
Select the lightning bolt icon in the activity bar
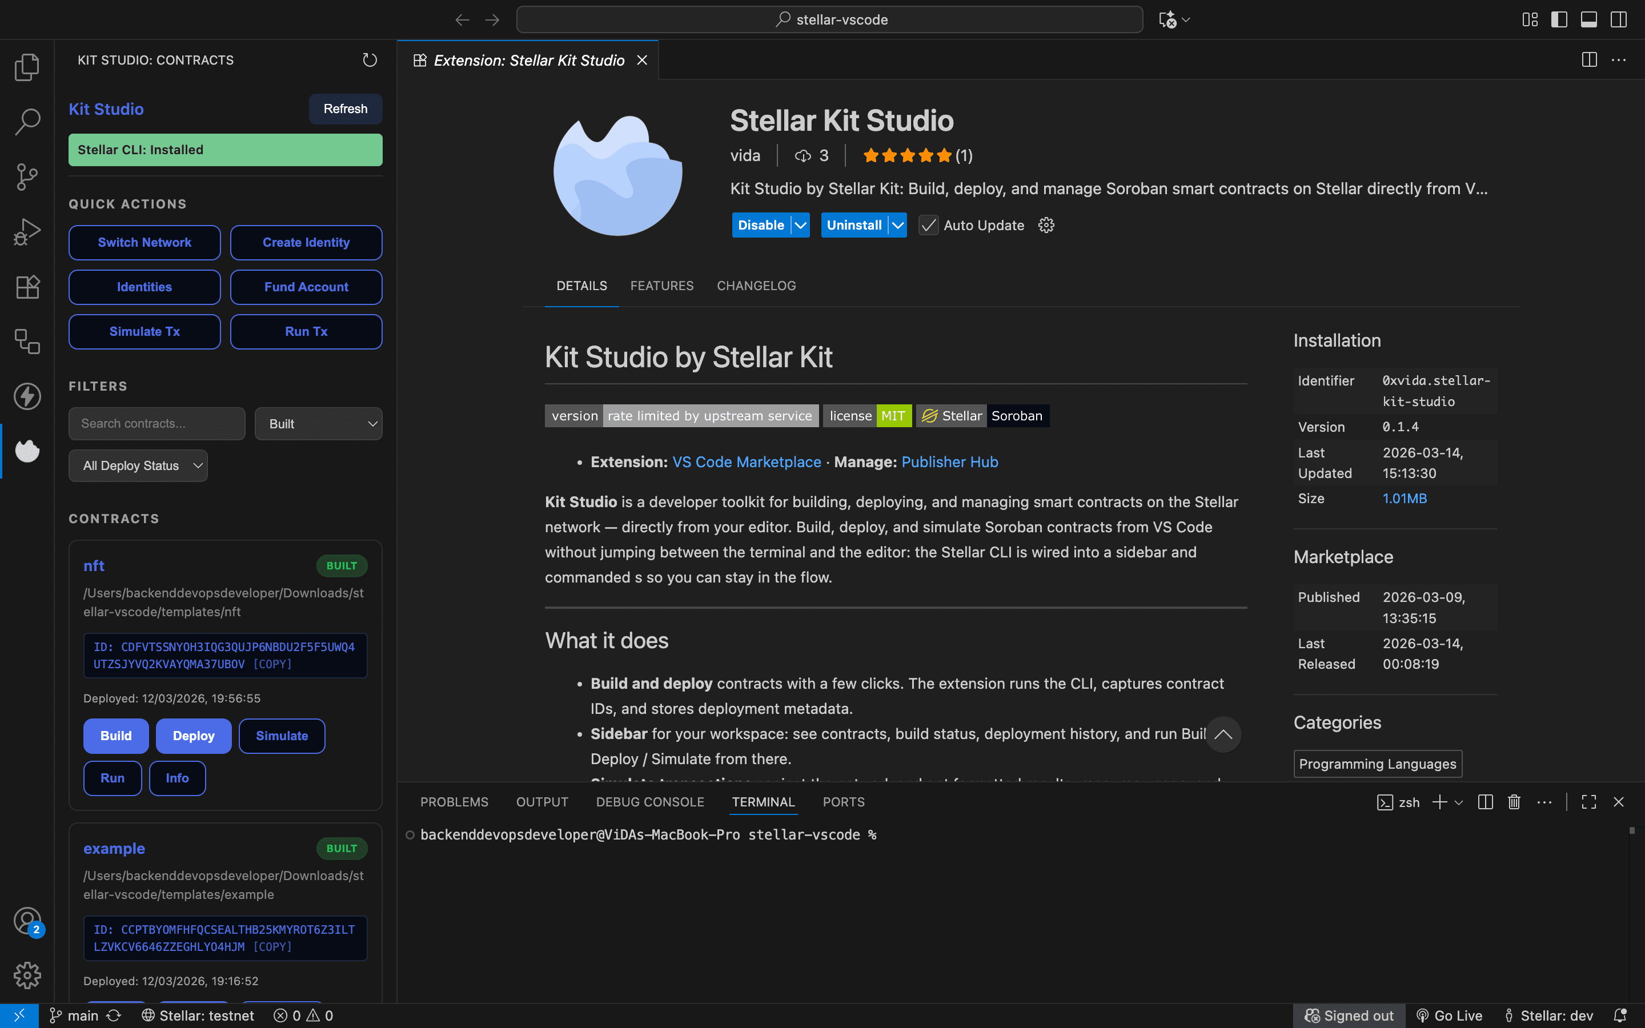[27, 396]
